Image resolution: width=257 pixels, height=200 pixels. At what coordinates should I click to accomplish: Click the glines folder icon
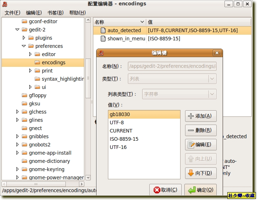click(24, 120)
